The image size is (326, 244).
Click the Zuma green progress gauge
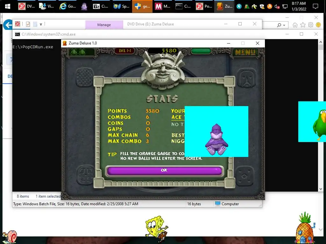[x=201, y=51]
